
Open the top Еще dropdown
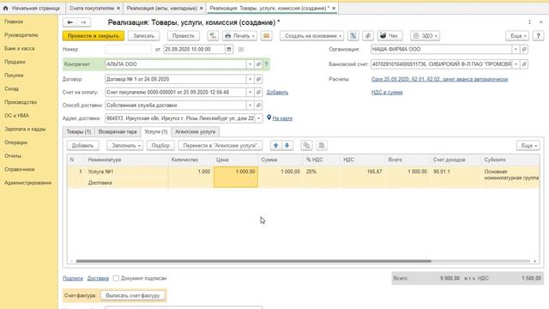pyautogui.click(x=517, y=36)
